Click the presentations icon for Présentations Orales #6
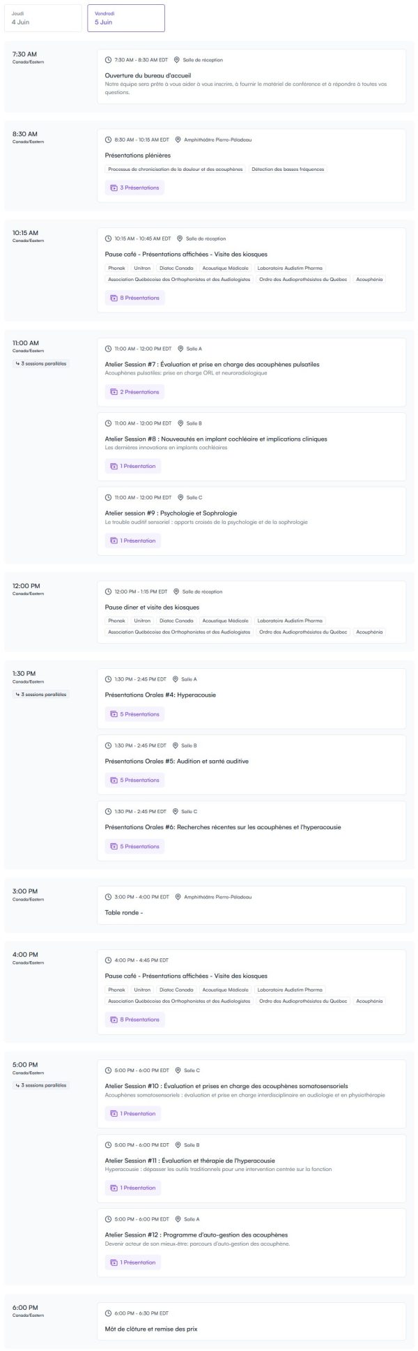This screenshot has width=418, height=1351. (114, 847)
